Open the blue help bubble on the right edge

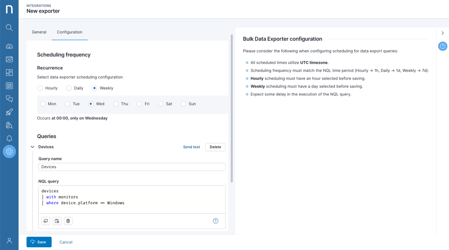point(442,46)
